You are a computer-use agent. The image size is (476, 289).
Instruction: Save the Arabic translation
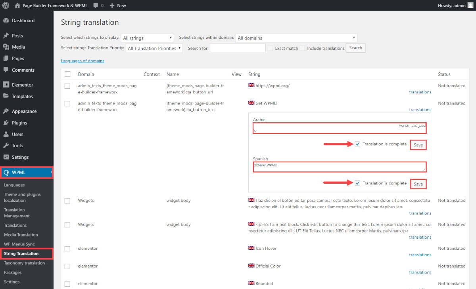[418, 145]
